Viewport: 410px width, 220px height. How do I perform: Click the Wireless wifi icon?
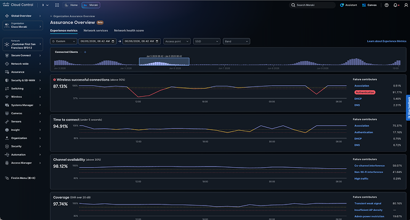click(7, 97)
